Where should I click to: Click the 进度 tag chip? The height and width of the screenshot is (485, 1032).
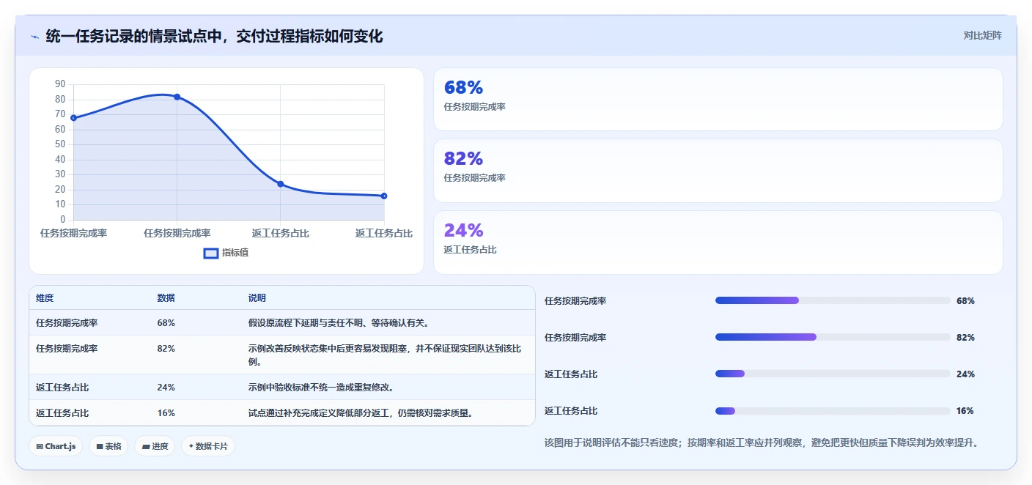point(155,446)
